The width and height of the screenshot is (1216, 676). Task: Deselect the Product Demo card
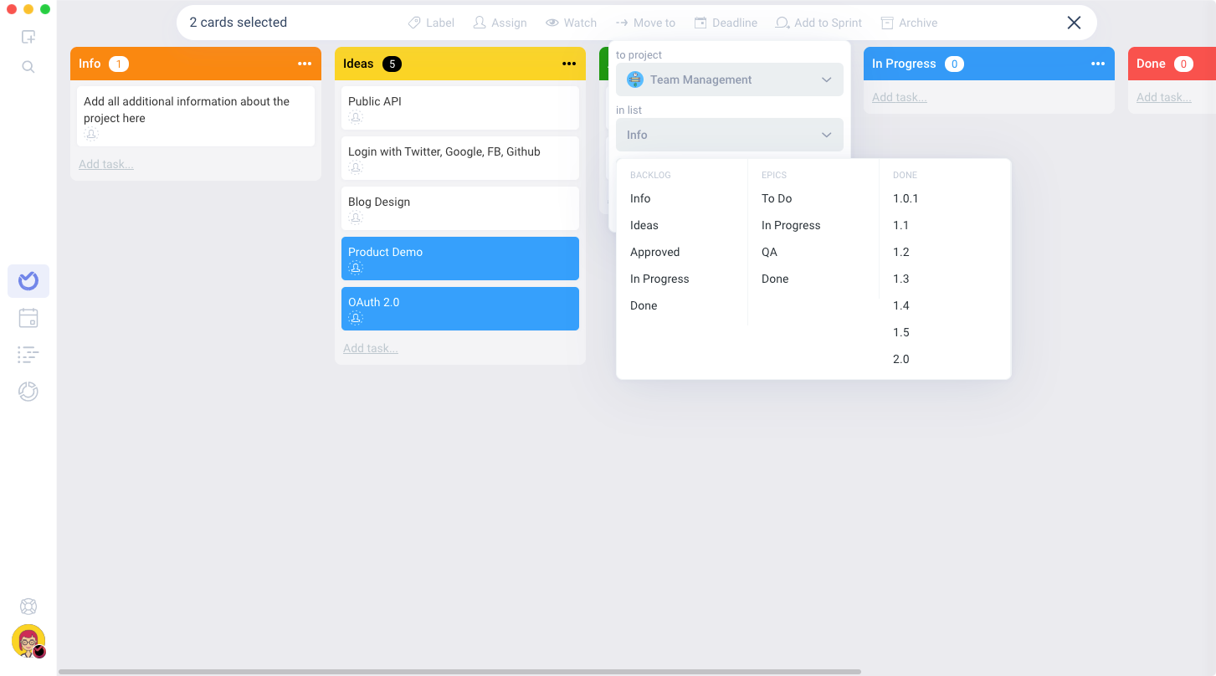click(x=459, y=259)
